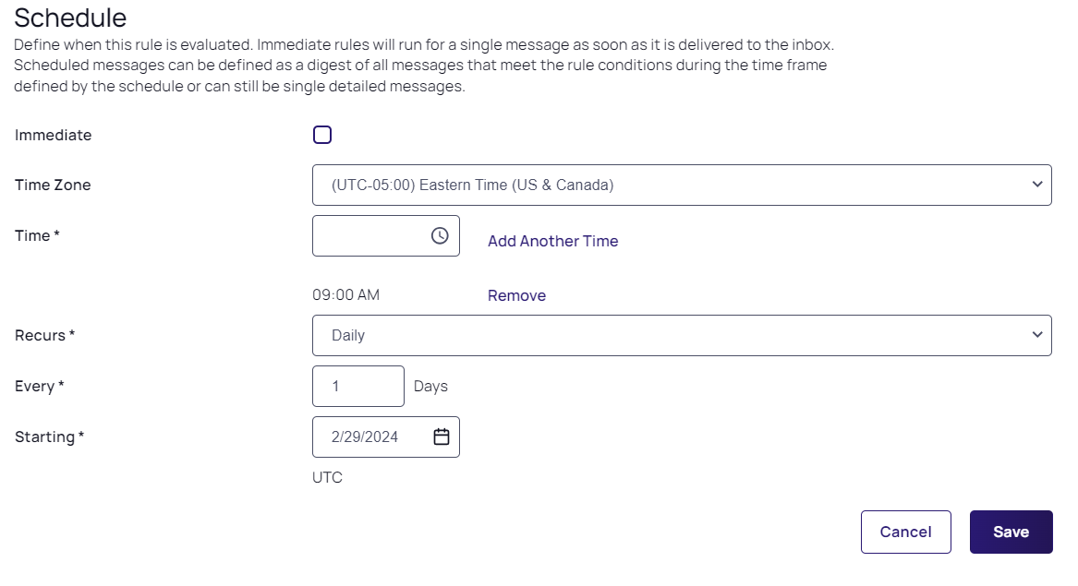Viewport: 1078px width, 586px height.
Task: Click the Time Zone dropdown chevron arrow
Action: point(1036,185)
